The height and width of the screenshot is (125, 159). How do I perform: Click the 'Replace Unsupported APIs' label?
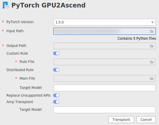click(x=28, y=96)
